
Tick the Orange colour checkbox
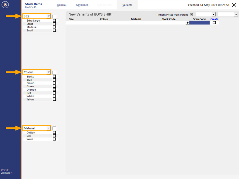[54, 90]
